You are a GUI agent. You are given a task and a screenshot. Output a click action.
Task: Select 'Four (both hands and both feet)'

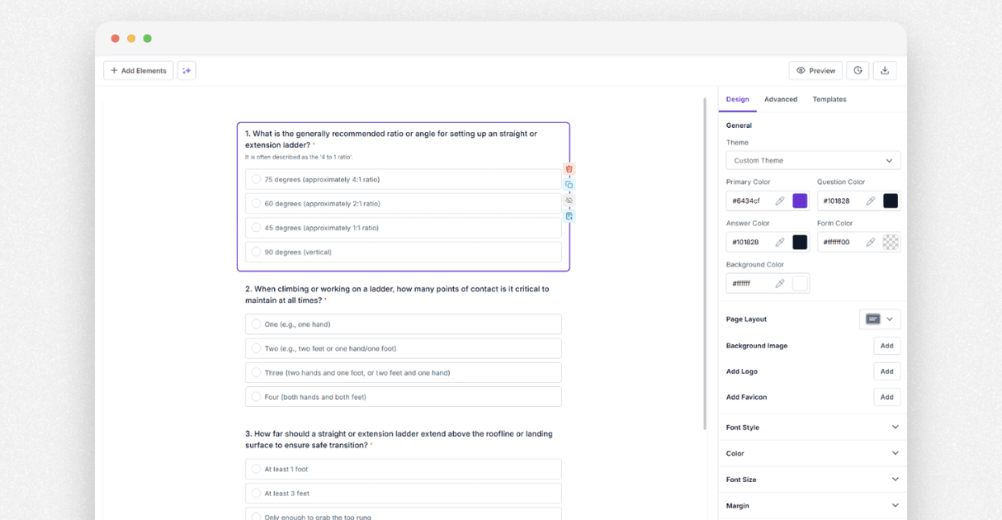point(403,396)
